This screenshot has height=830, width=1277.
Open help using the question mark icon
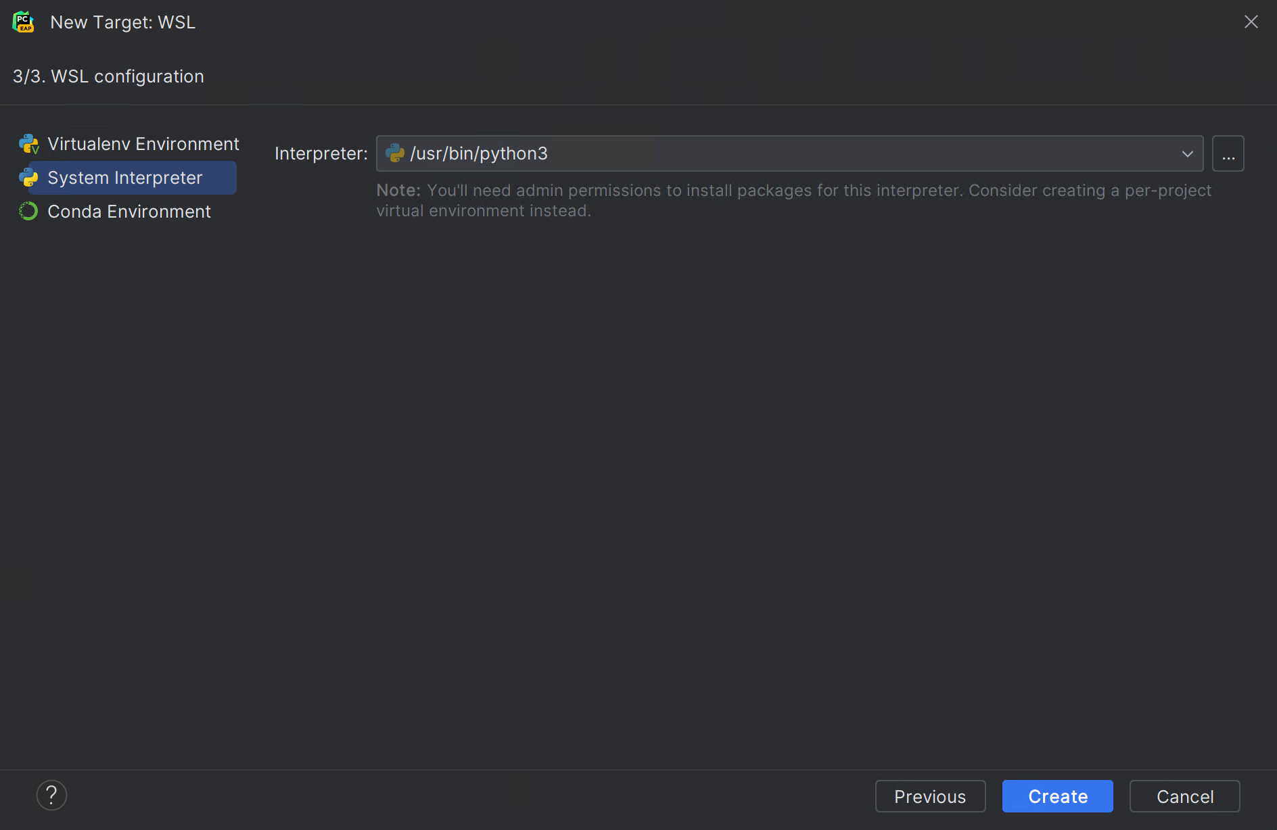click(x=51, y=795)
